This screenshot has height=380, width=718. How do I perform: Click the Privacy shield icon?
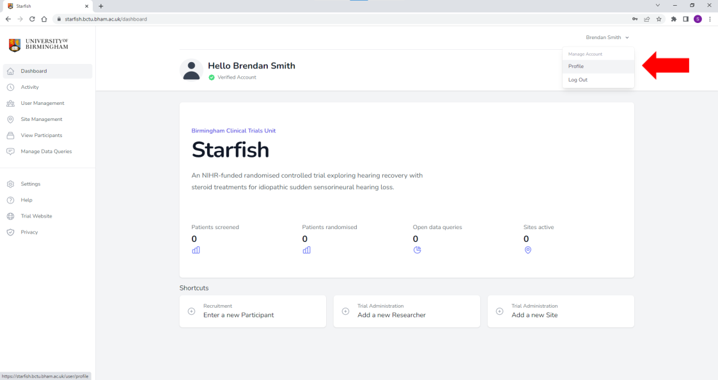click(10, 232)
